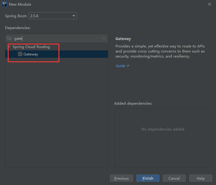Click the 'Dependencies:' label

pyautogui.click(x=18, y=28)
